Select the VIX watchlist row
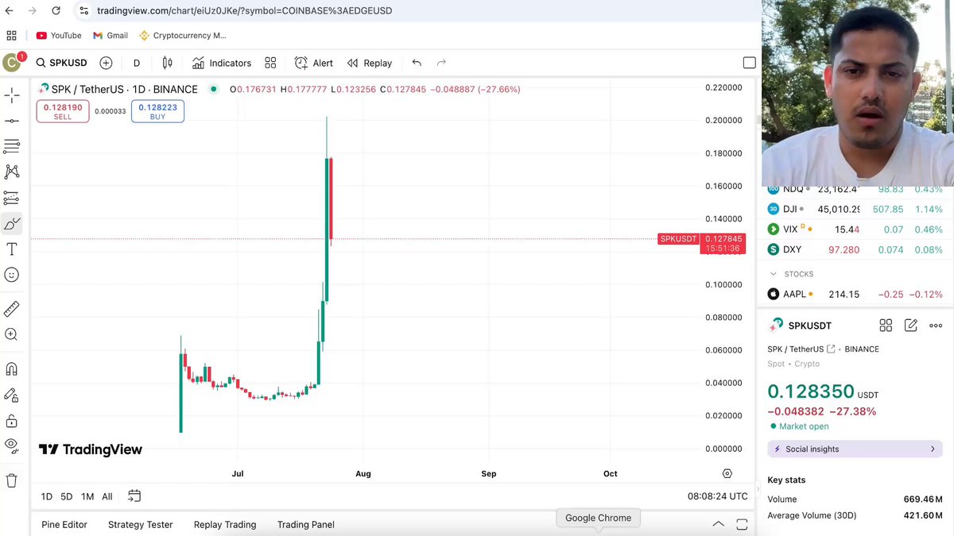The width and height of the screenshot is (954, 536). [x=855, y=229]
